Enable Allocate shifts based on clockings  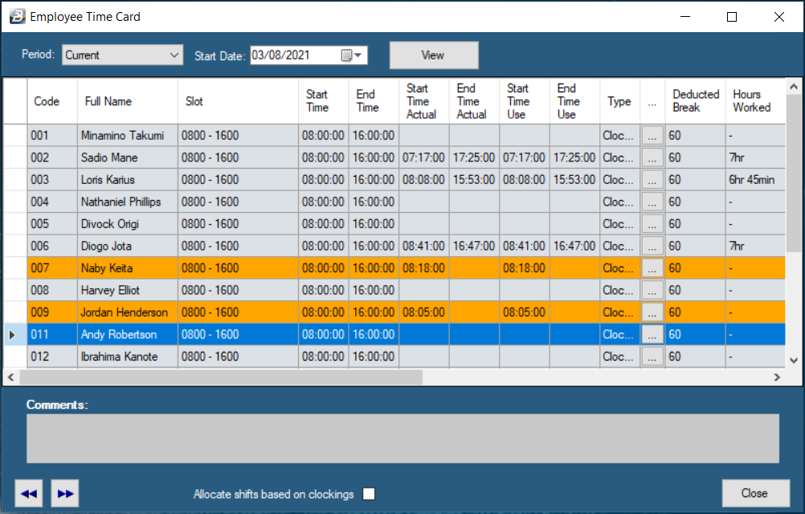(x=369, y=494)
